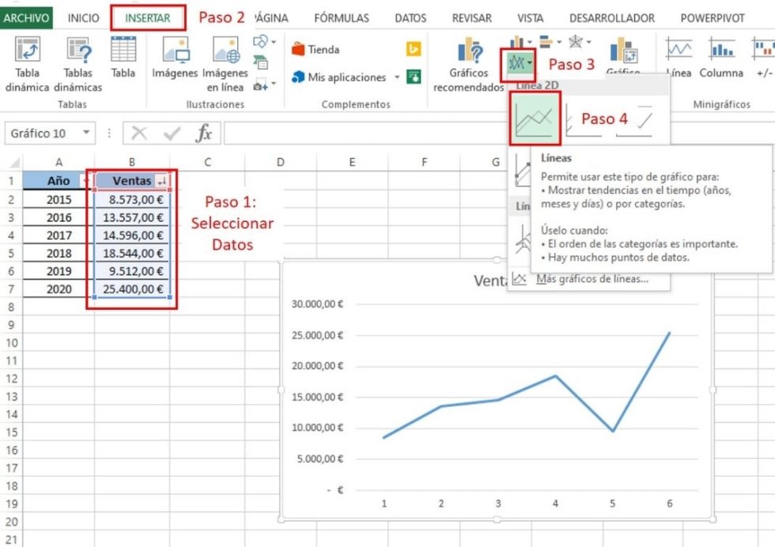Click the 30.000,00 € axis label
This screenshot has width=775, height=547.
(317, 304)
